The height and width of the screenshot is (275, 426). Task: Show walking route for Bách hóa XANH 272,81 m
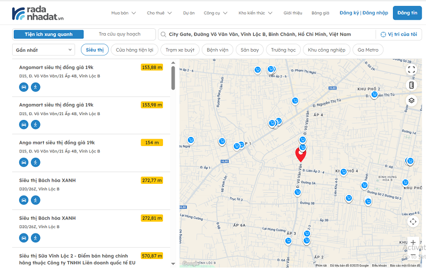[x=36, y=238]
